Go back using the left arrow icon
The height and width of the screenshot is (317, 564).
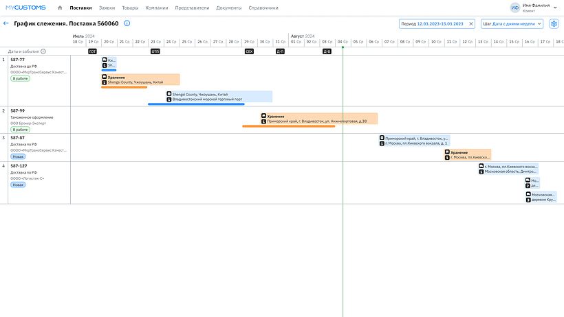pyautogui.click(x=6, y=23)
